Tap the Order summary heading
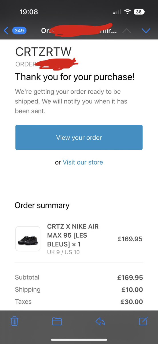Image resolution: width=158 pixels, height=344 pixels. [x=42, y=205]
